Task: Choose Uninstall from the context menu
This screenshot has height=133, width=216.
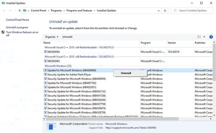Action: tap(130, 73)
